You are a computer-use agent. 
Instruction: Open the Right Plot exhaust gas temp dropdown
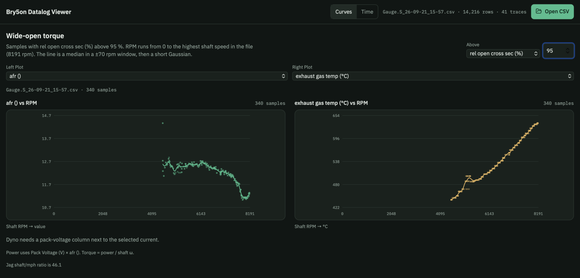(x=433, y=76)
